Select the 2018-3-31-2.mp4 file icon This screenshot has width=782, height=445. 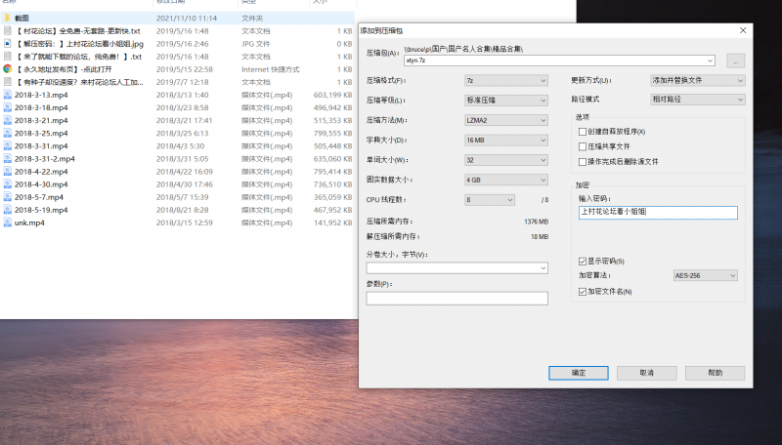pyautogui.click(x=7, y=158)
